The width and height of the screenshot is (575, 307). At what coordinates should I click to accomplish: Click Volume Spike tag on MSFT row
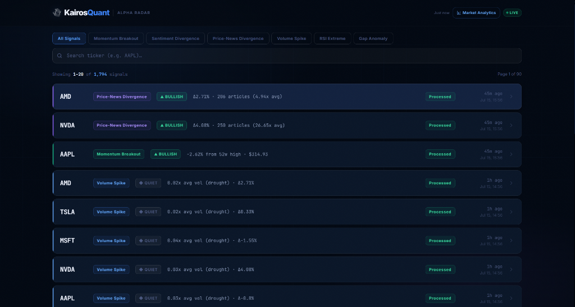(111, 241)
